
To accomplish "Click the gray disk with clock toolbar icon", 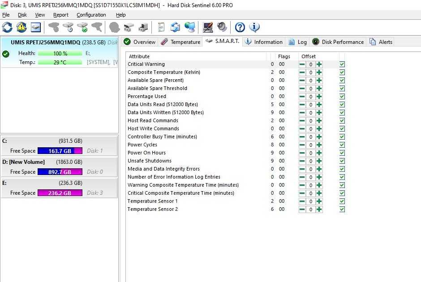I will coord(68,27).
